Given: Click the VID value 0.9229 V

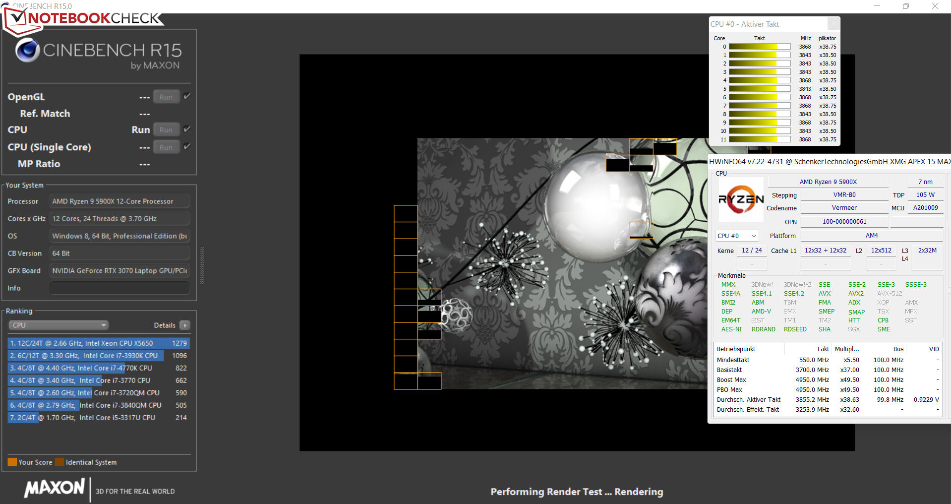Looking at the screenshot, I should pyautogui.click(x=926, y=400).
